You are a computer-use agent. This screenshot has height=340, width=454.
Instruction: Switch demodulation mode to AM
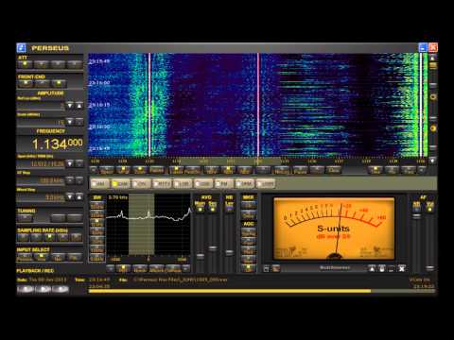tap(100, 183)
